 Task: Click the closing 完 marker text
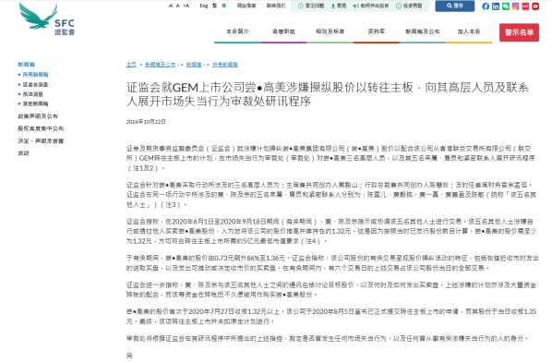(129, 356)
